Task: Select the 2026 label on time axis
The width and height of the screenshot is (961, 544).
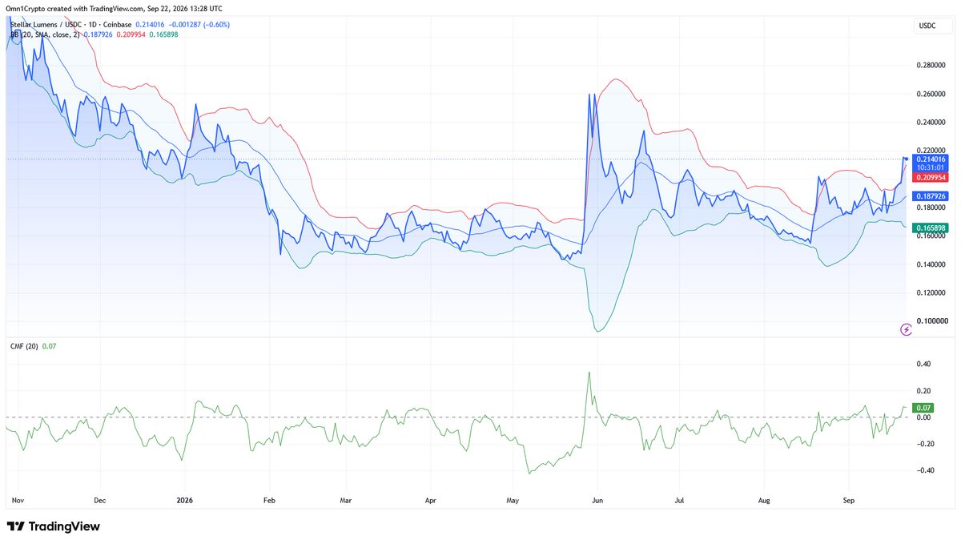Action: [x=185, y=500]
